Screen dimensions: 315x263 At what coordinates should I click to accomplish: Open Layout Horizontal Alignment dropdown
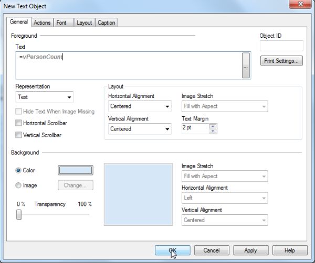(x=140, y=106)
